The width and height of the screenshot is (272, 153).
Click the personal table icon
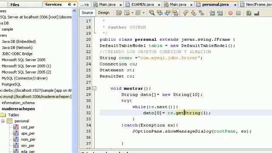point(9,121)
